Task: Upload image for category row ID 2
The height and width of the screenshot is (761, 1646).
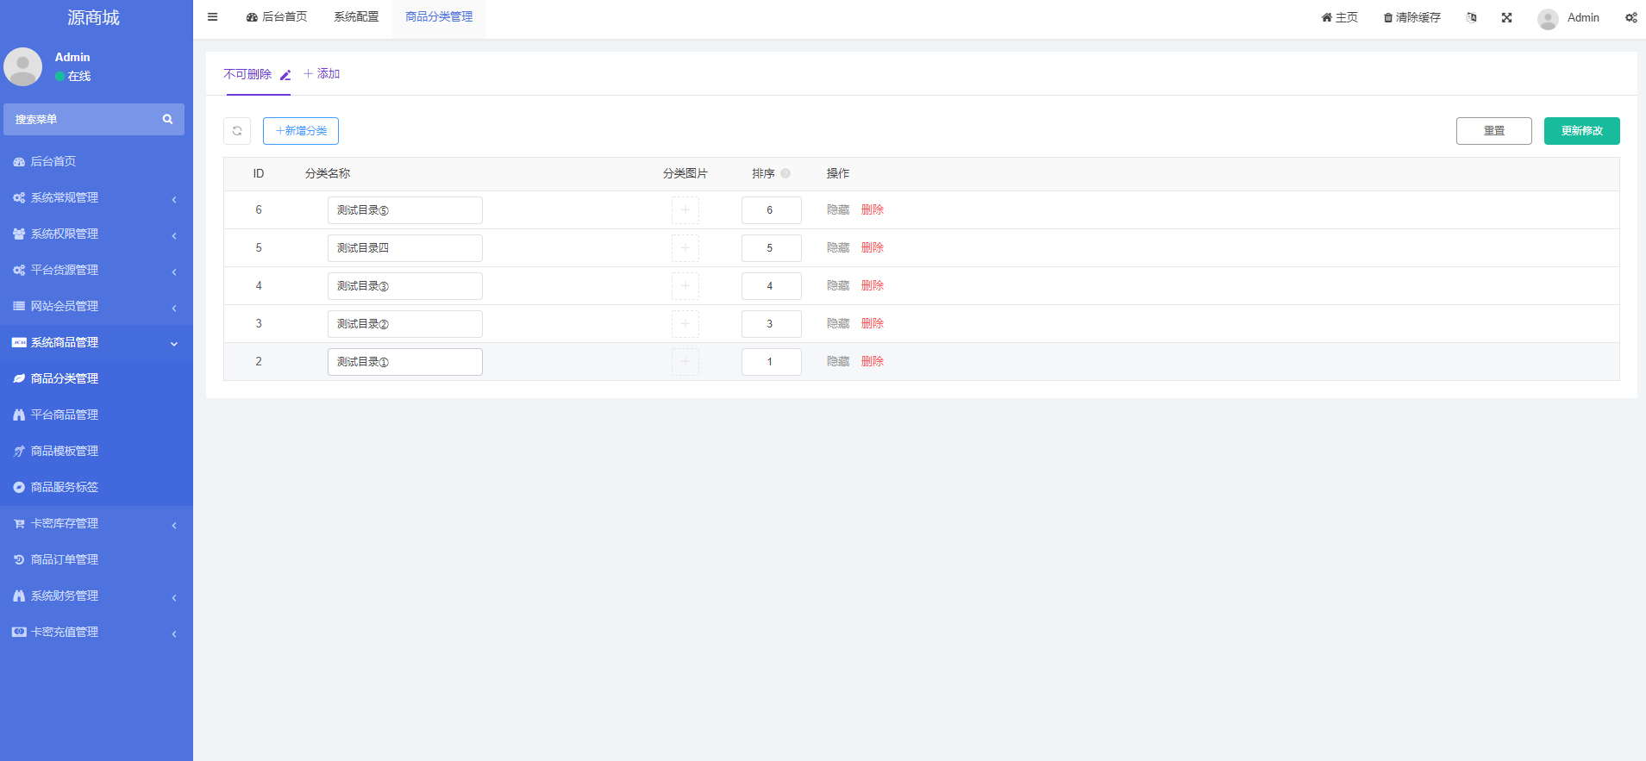Action: 685,362
